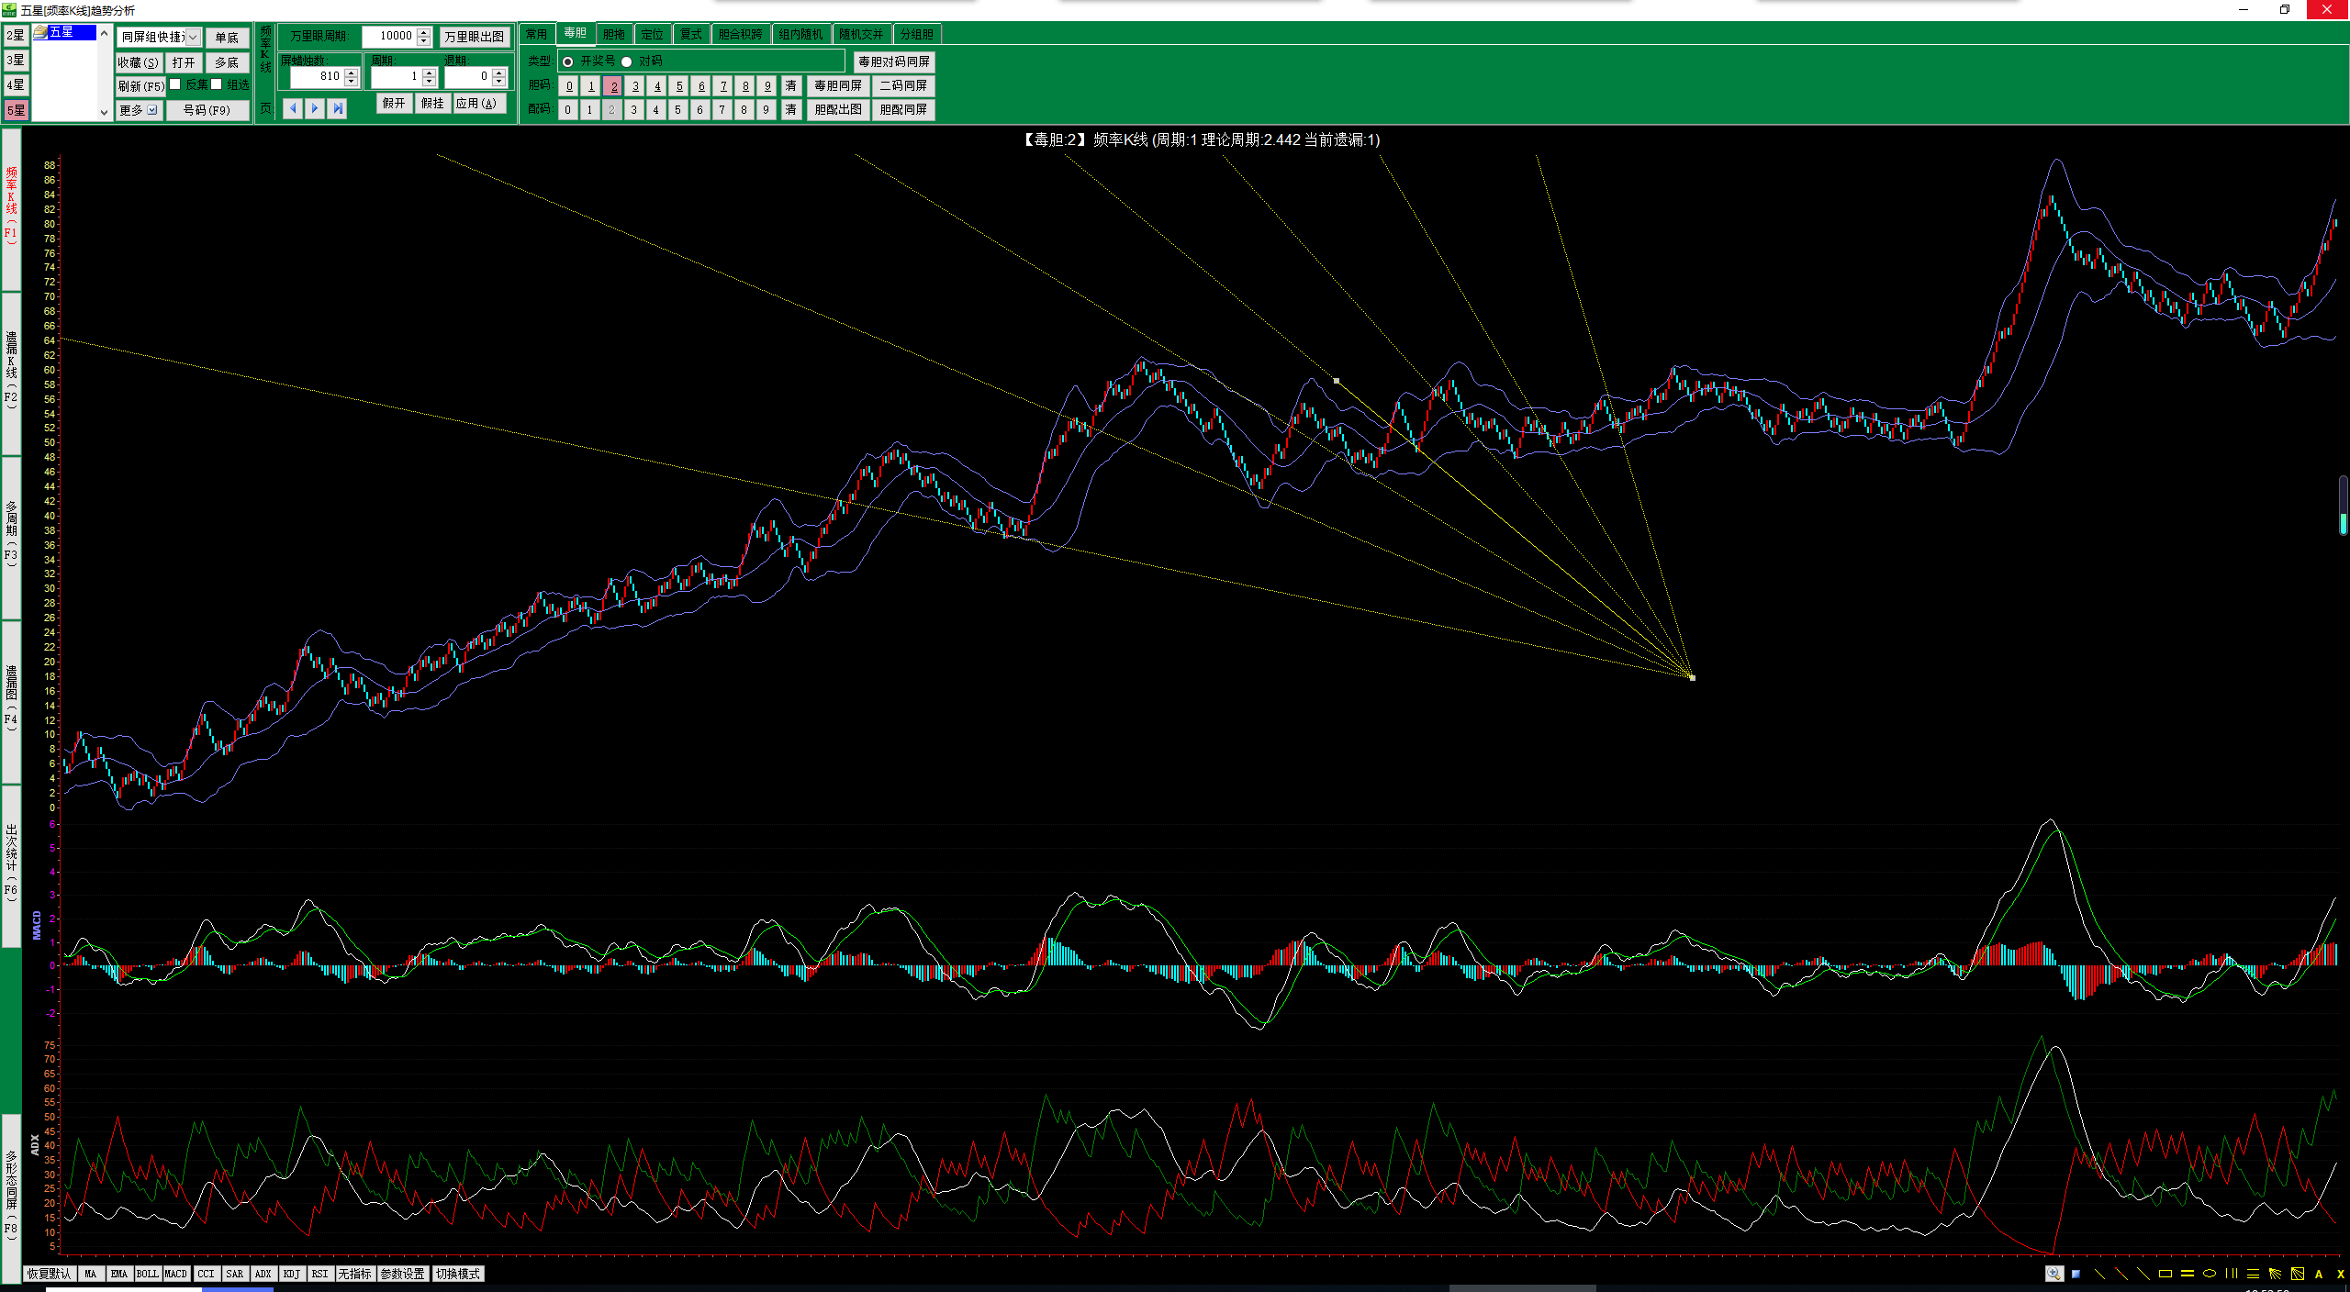This screenshot has height=1292, width=2350.
Task: Select the parallel double-line channel tool
Action: point(2188,1274)
